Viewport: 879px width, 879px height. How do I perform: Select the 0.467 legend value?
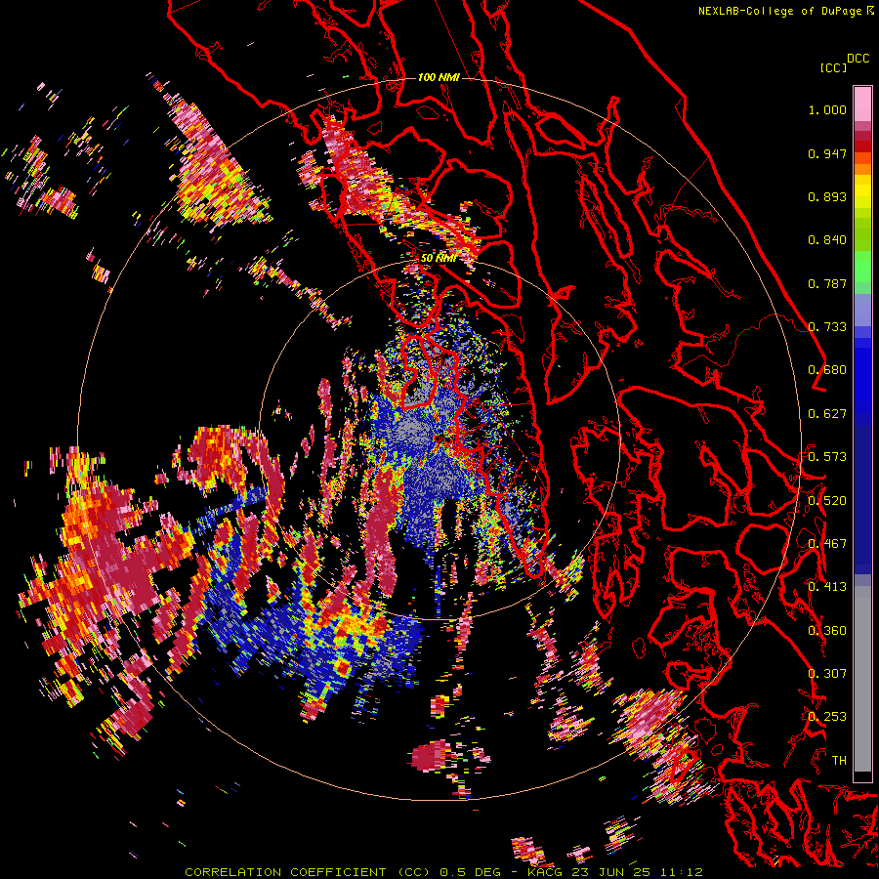[x=827, y=544]
